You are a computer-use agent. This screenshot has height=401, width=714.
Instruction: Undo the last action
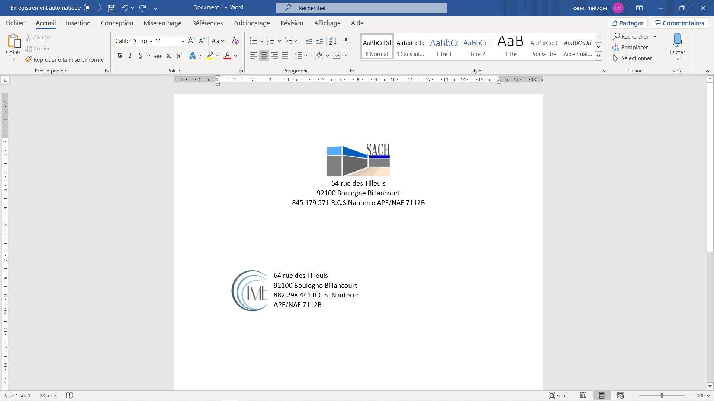pyautogui.click(x=125, y=8)
